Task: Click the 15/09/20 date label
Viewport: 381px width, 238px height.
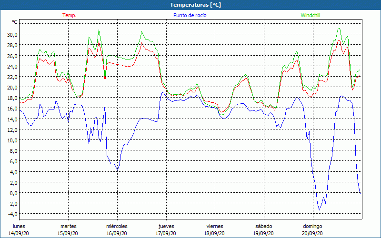Action: [x=68, y=233]
